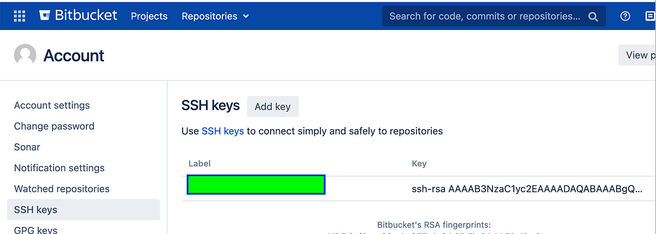The height and width of the screenshot is (234, 656).
Task: Open GPG keys sidebar item
Action: click(36, 230)
